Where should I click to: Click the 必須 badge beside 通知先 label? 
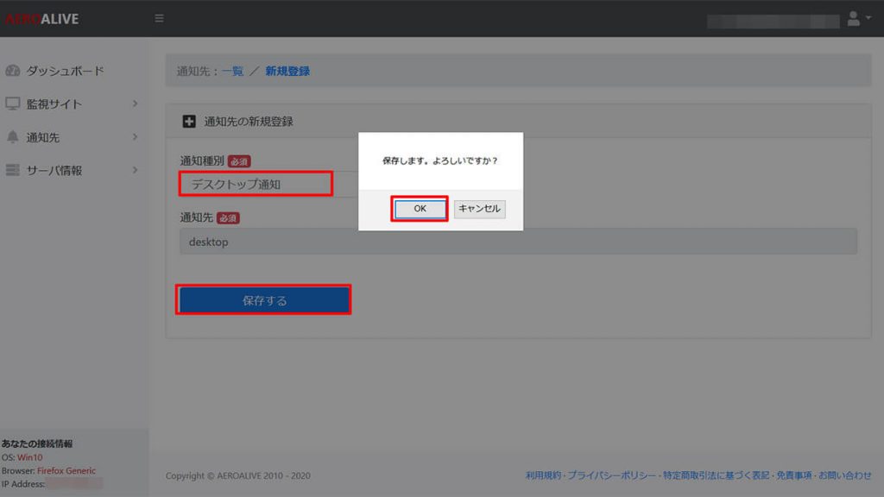point(228,218)
